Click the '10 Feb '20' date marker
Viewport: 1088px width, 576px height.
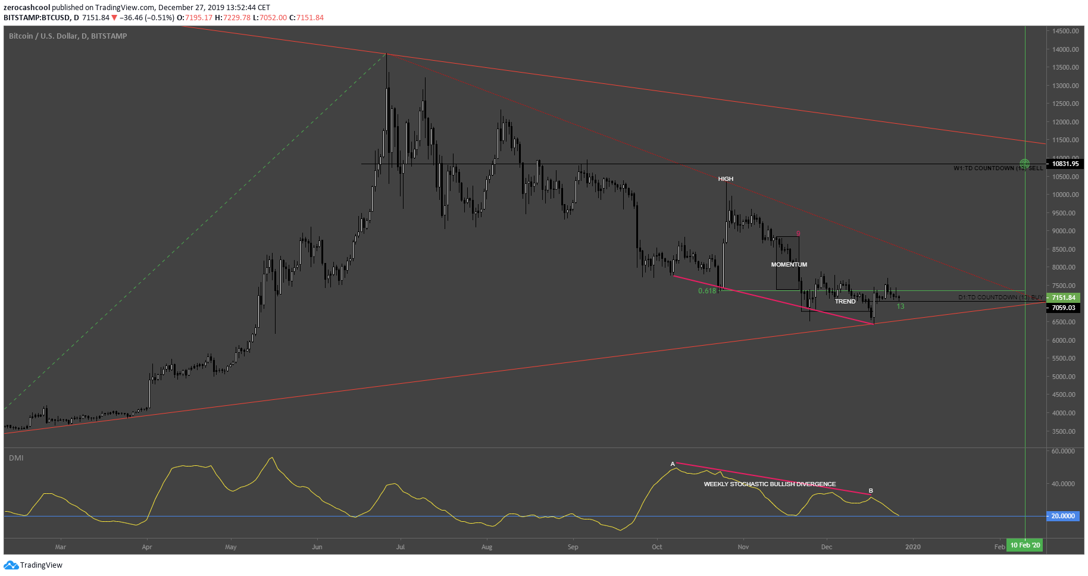[x=1025, y=545]
